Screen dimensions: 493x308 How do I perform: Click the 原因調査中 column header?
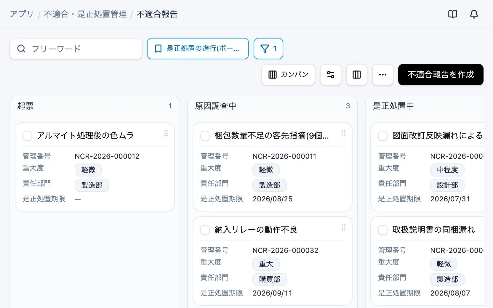coord(273,106)
